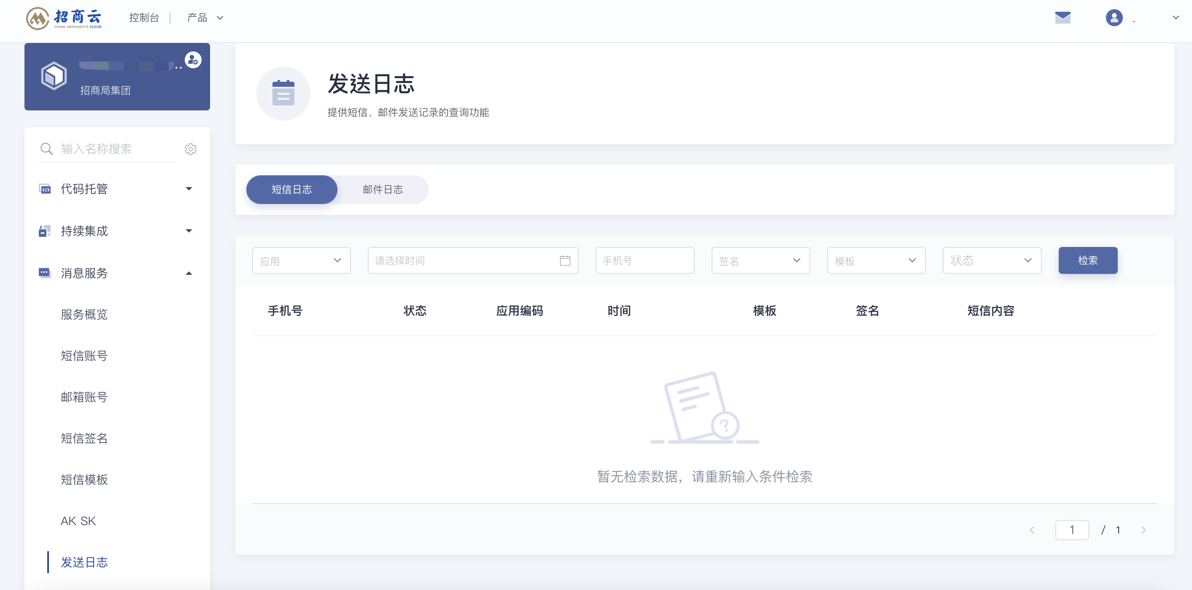Click 签名 column header

click(867, 311)
